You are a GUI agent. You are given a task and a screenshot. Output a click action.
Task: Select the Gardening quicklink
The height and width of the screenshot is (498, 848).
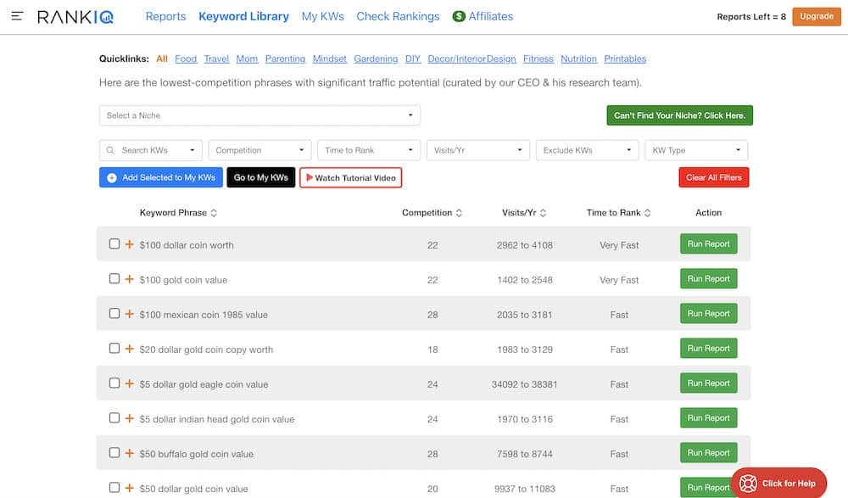tap(376, 59)
